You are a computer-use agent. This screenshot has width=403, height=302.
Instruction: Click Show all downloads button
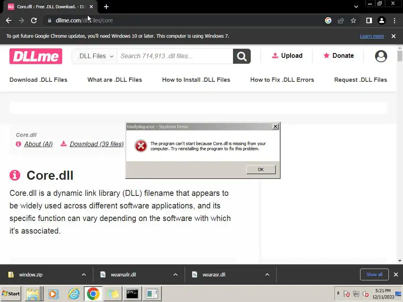point(374,274)
